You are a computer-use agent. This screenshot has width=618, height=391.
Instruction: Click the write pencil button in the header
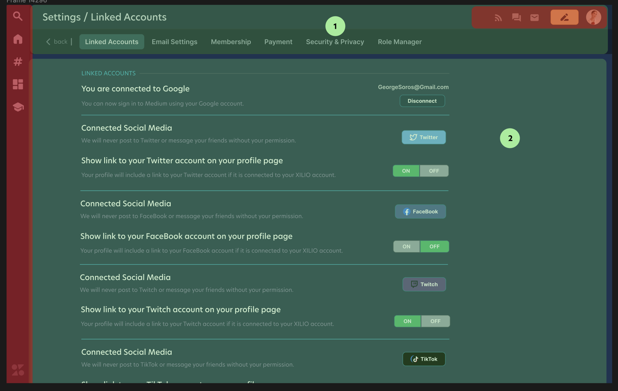pyautogui.click(x=564, y=17)
